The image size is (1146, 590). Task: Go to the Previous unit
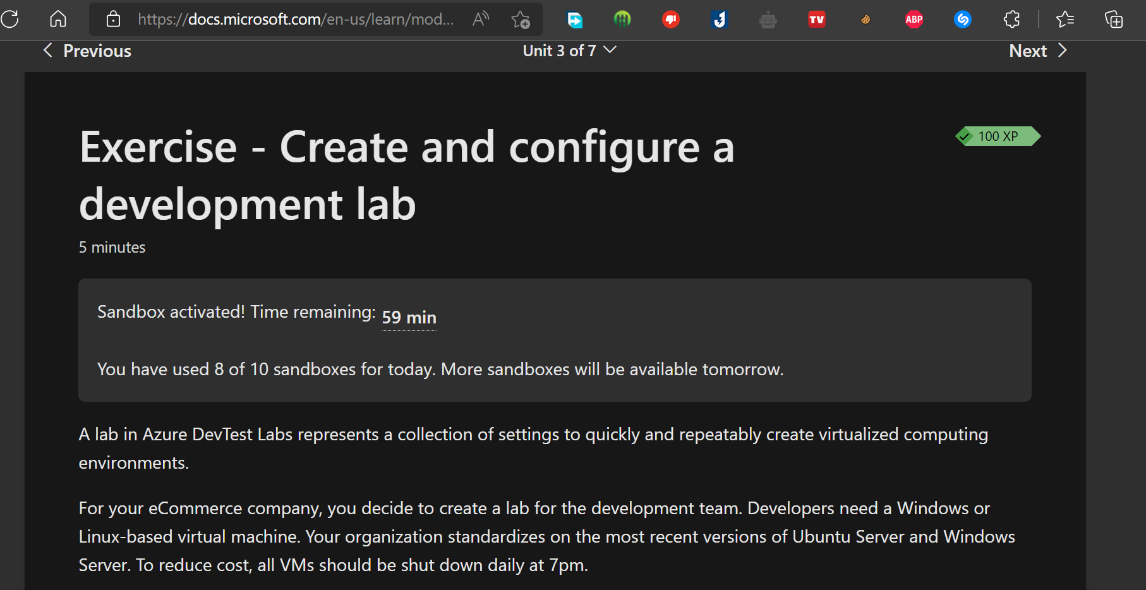(x=87, y=51)
